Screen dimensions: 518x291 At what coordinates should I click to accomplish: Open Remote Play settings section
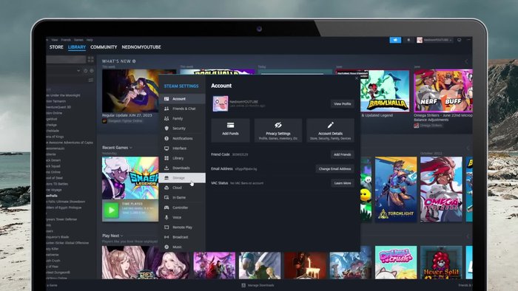click(x=182, y=227)
